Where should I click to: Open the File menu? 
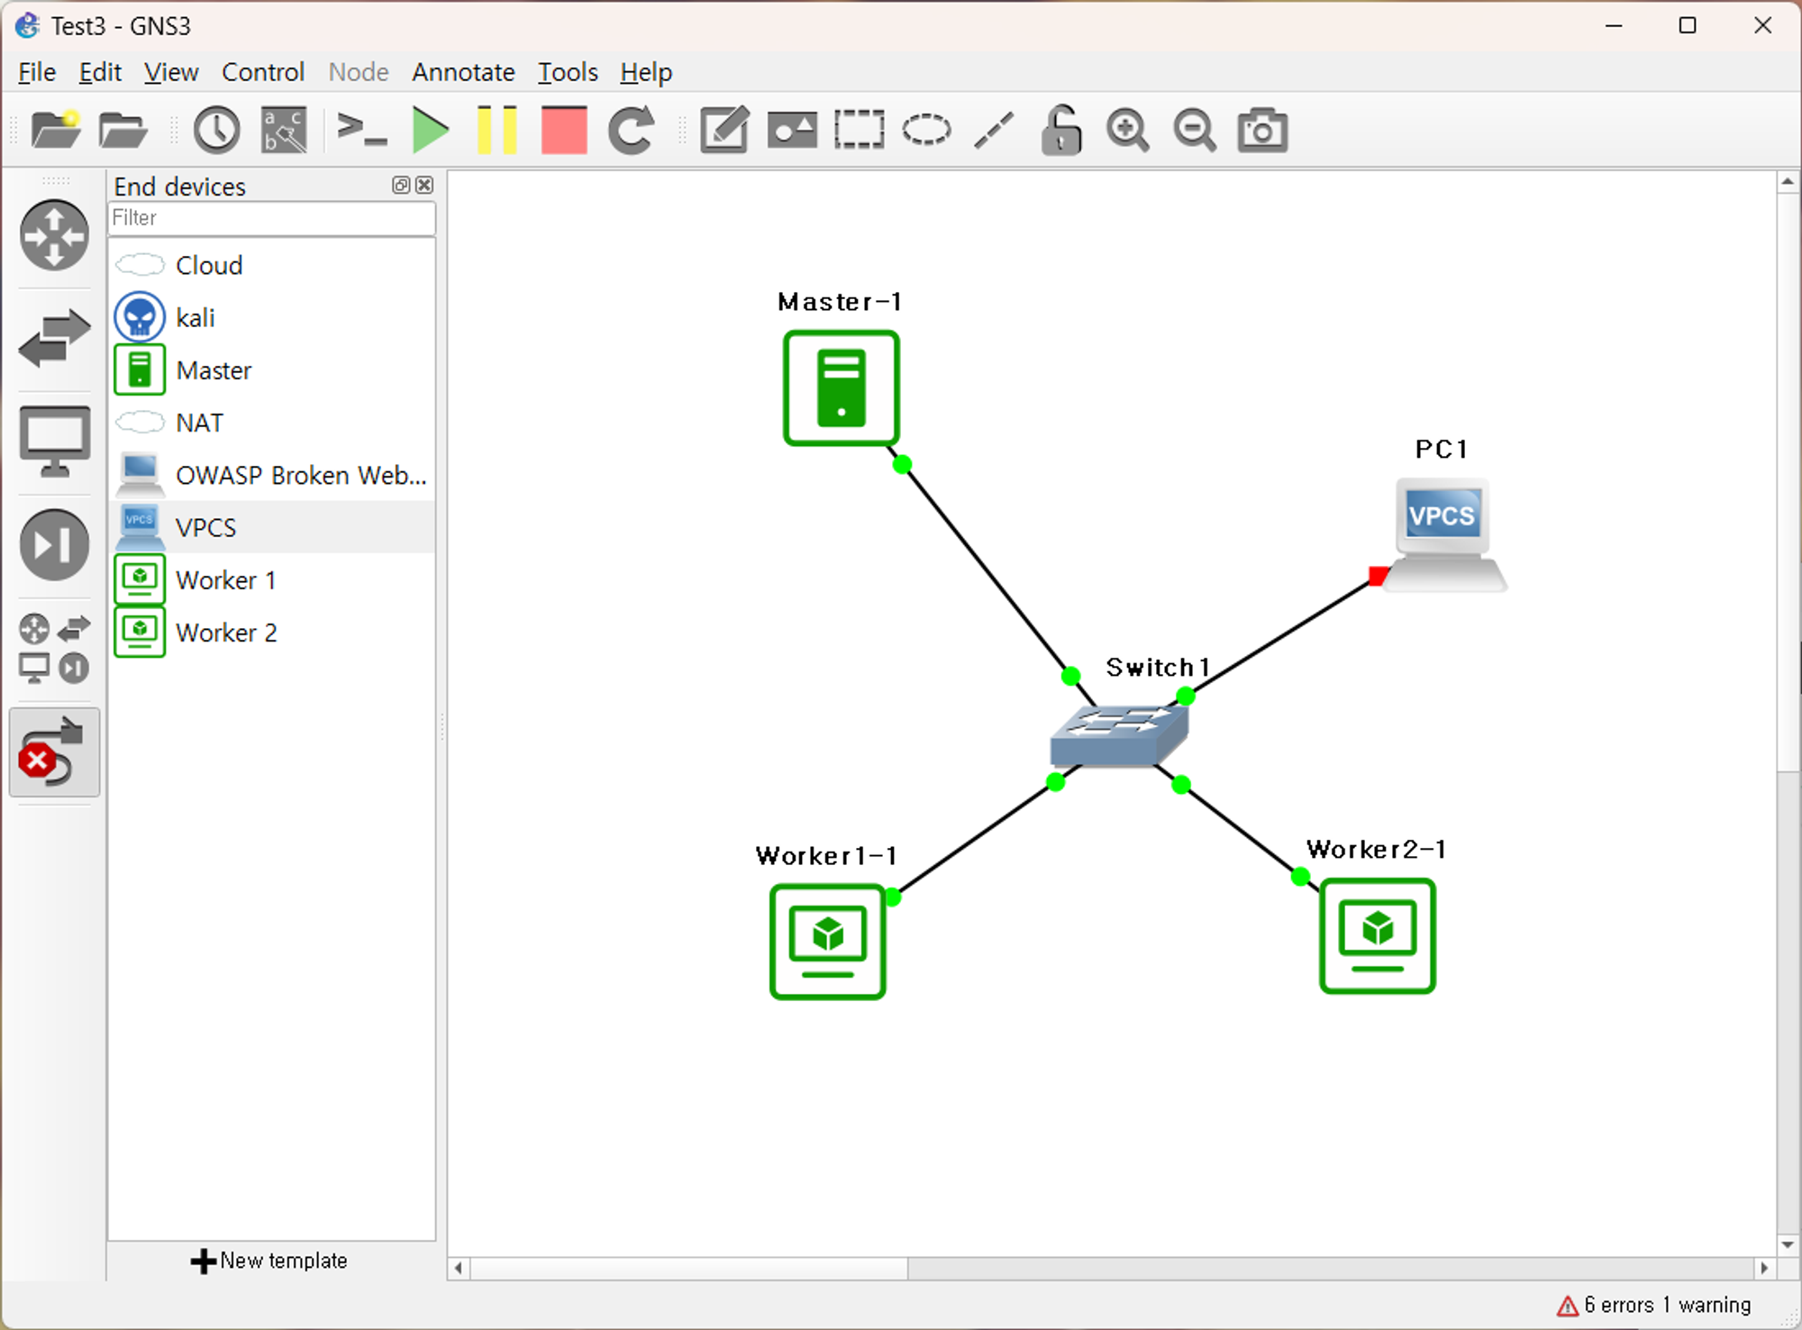click(x=37, y=72)
